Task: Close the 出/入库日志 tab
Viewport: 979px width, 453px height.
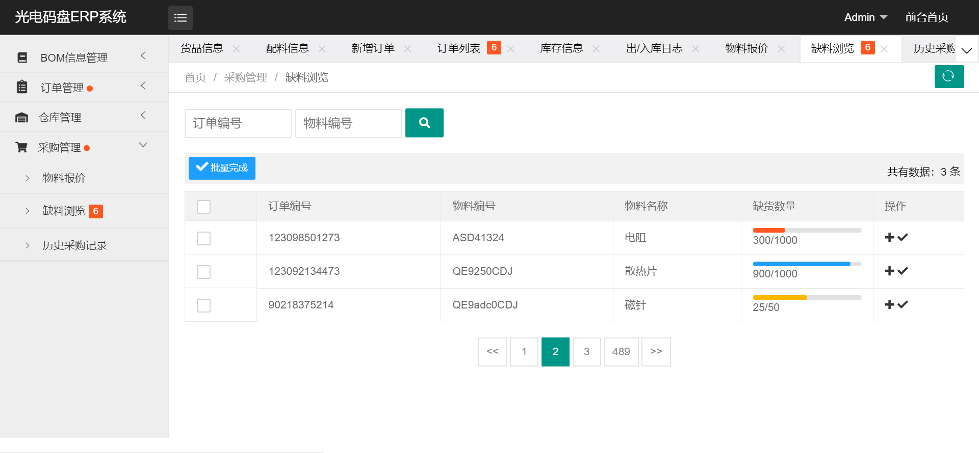Action: click(696, 49)
